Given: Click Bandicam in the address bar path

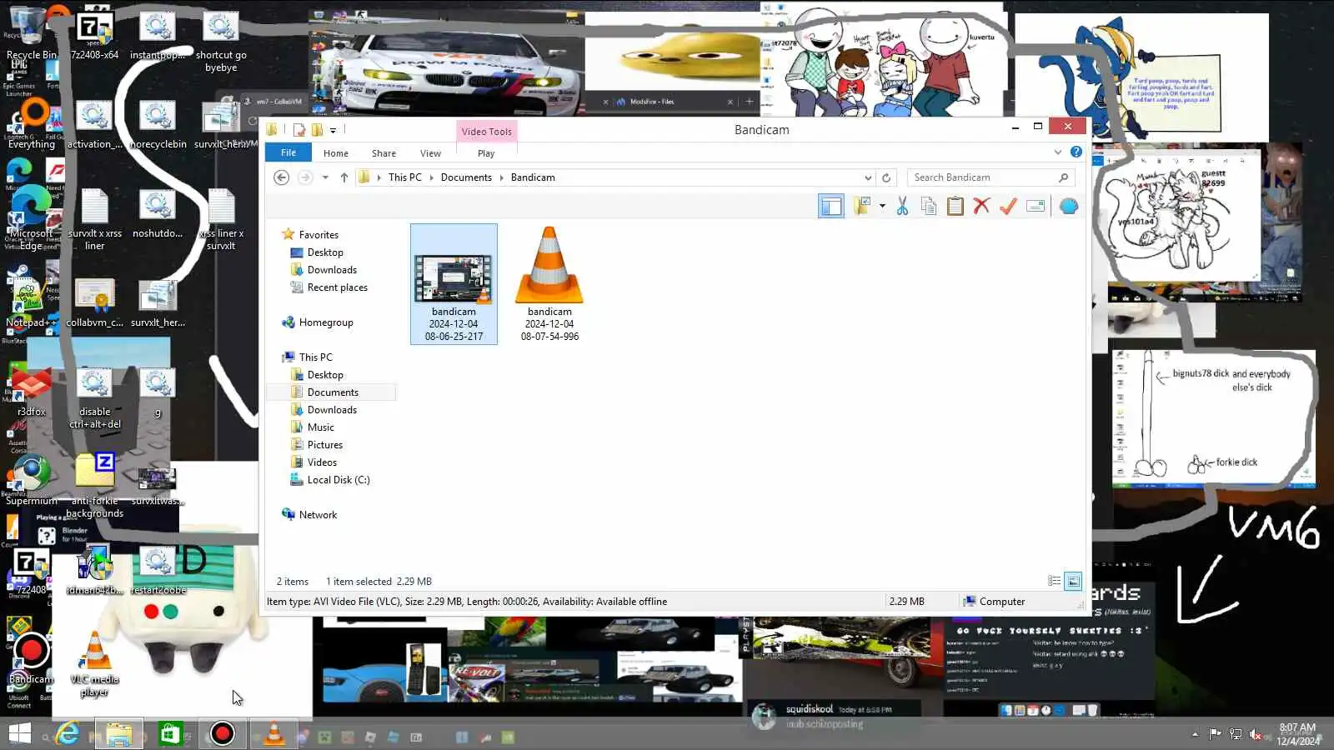Looking at the screenshot, I should [533, 177].
